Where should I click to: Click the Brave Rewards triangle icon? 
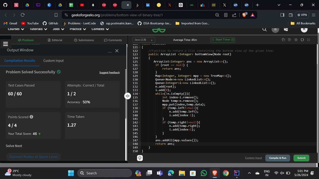253,15
